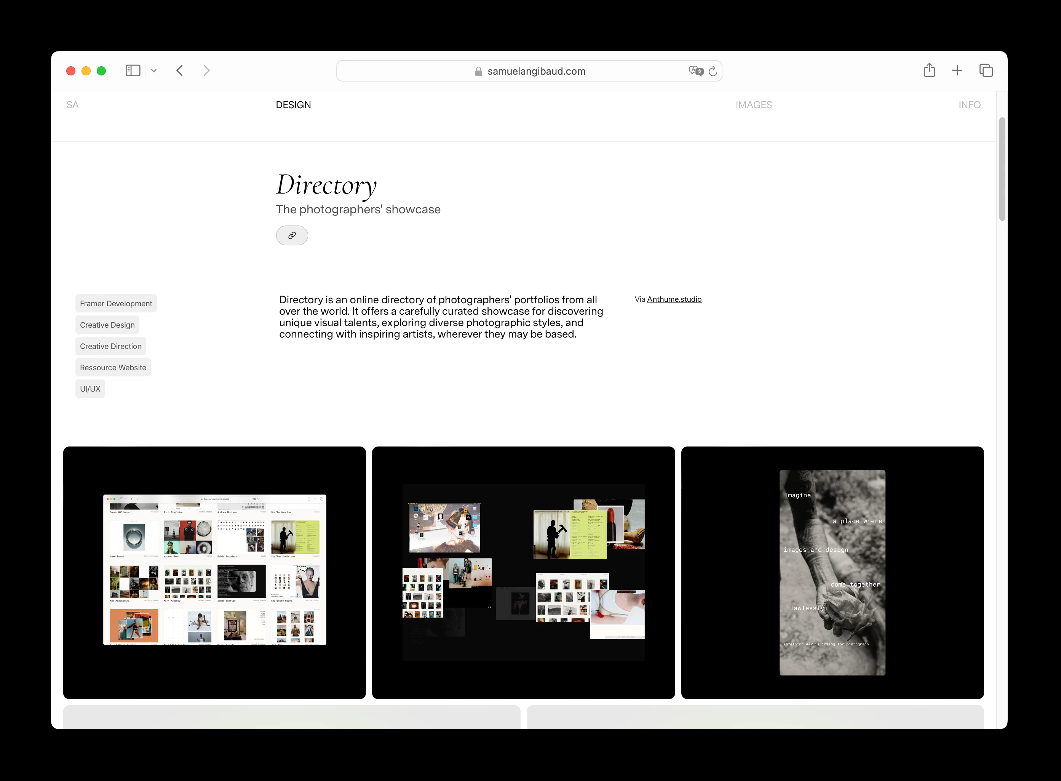Toggle the UI/UX tag filter

(90, 388)
